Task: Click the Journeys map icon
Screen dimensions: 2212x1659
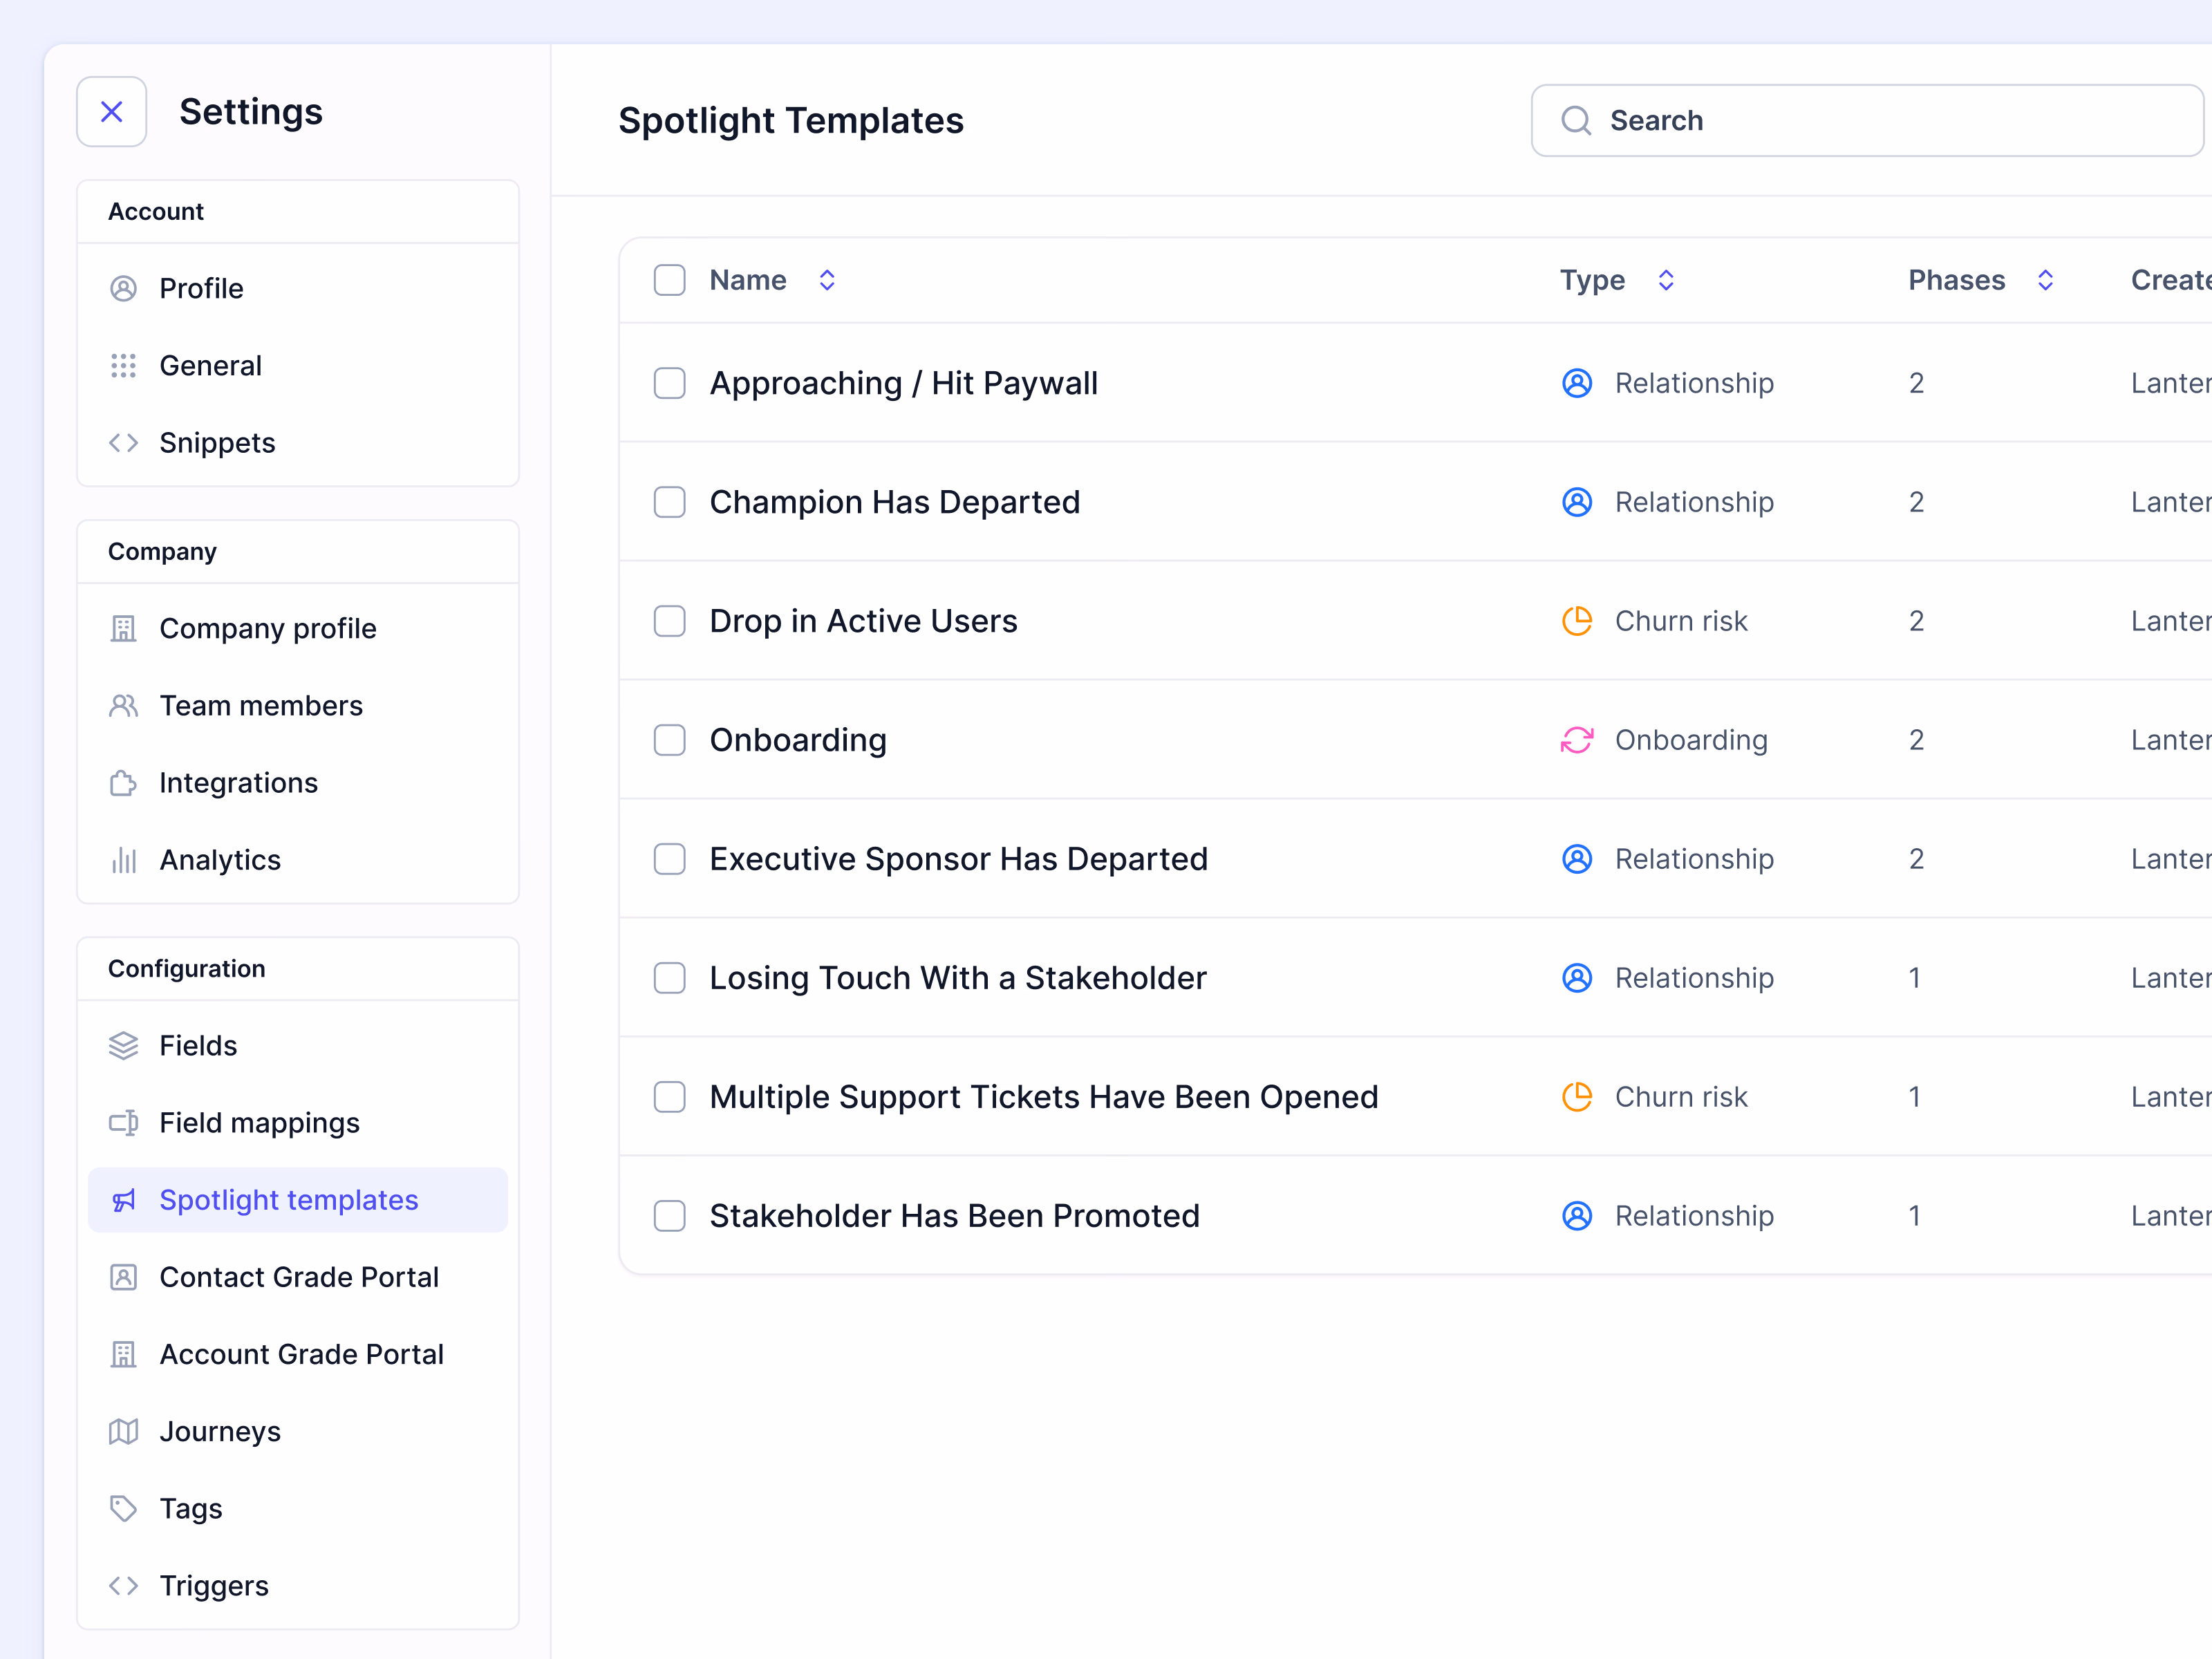Action: pos(123,1432)
